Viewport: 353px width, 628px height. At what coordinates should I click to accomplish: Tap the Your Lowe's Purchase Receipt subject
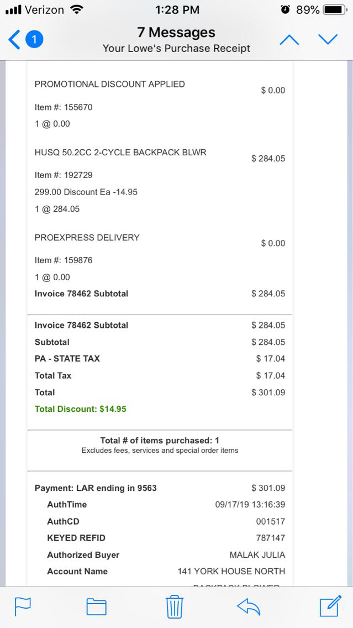click(176, 49)
